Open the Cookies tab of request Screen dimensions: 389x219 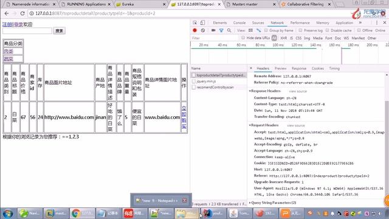[x=318, y=68]
